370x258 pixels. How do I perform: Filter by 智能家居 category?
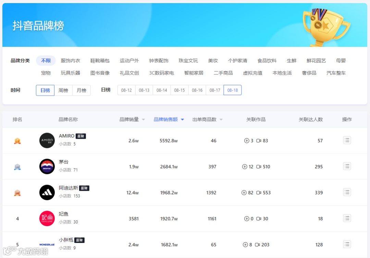coord(194,73)
